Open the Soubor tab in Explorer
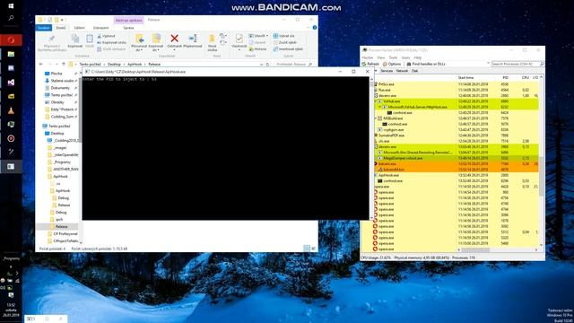Screen dimensions: 574x323 [44, 28]
